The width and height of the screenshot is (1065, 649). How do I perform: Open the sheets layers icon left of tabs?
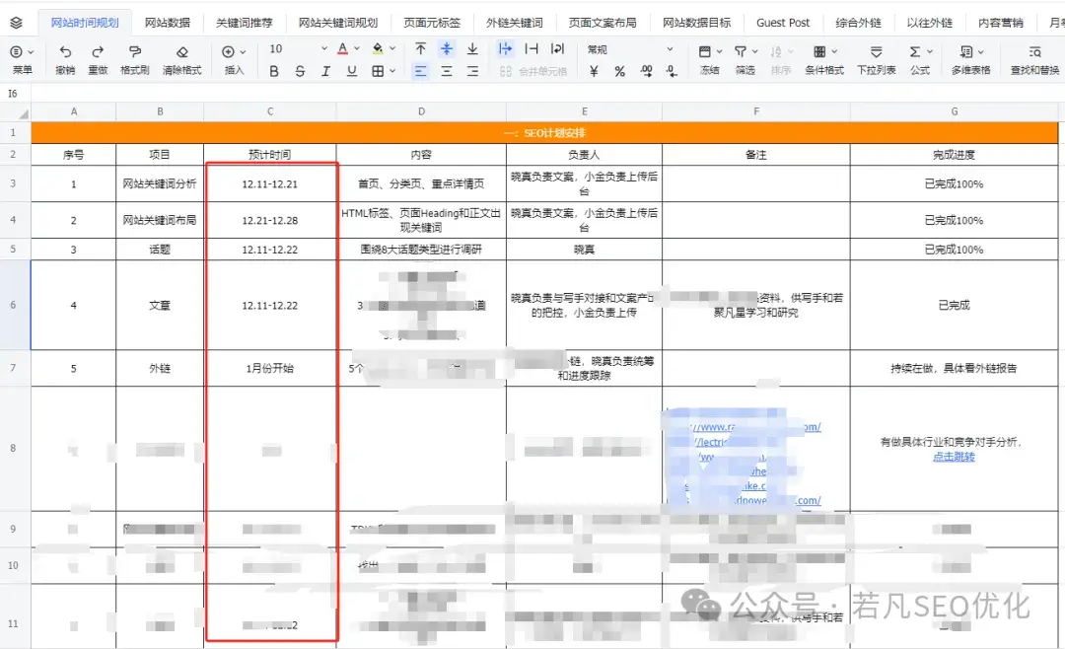tap(17, 23)
